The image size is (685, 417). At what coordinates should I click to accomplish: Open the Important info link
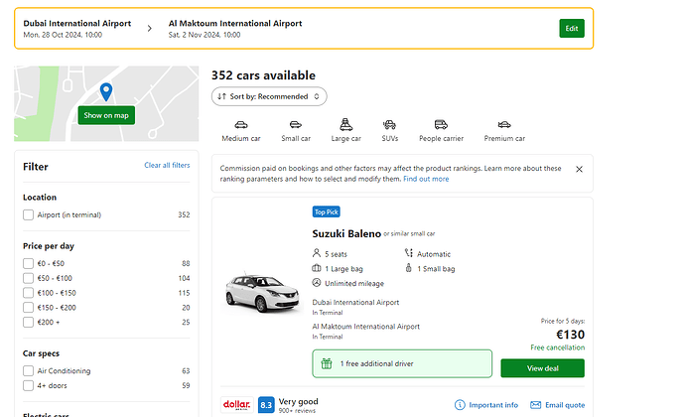click(x=493, y=405)
